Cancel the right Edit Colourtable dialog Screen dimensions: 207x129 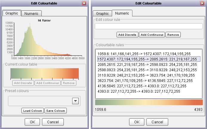tap(157, 122)
